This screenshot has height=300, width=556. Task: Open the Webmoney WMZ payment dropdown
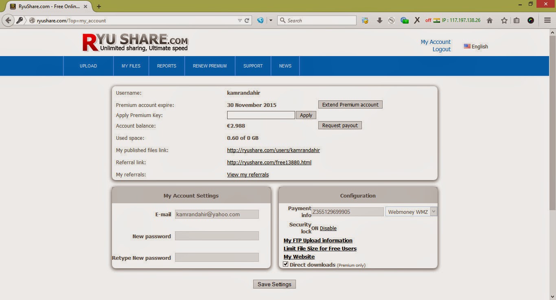(411, 212)
